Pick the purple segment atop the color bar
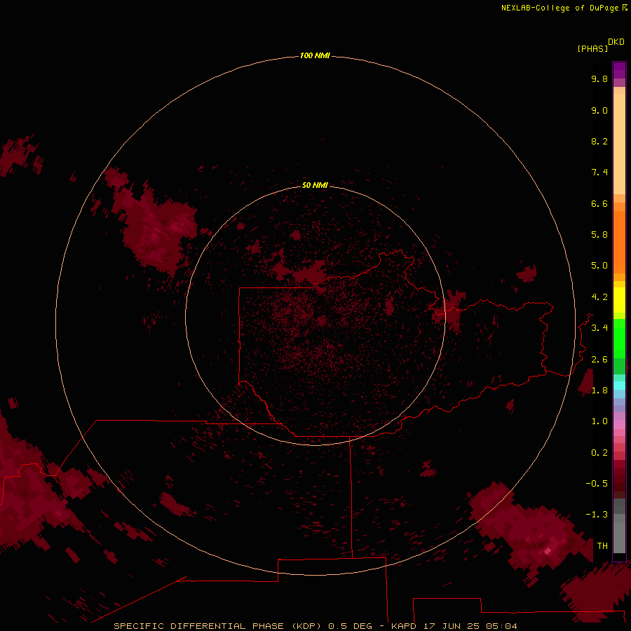 point(619,70)
